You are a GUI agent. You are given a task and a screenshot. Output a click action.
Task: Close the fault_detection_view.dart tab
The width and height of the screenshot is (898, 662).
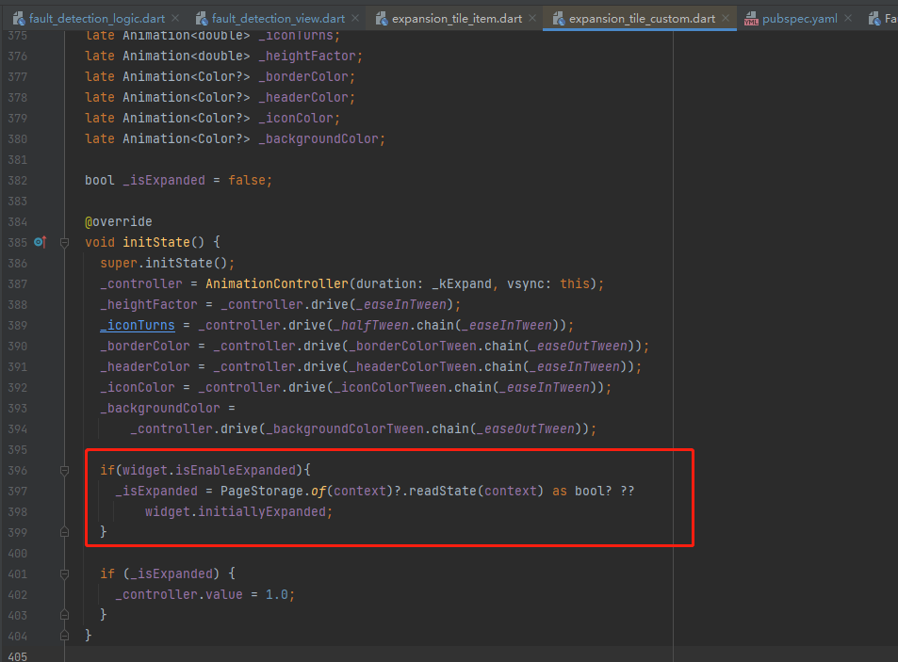point(355,18)
